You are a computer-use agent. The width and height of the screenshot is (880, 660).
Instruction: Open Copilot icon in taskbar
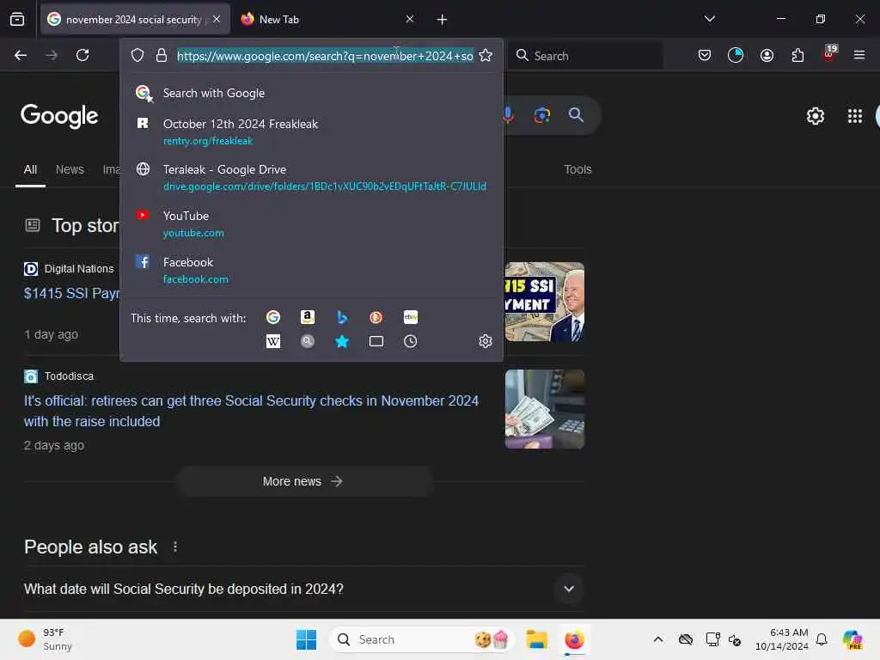(852, 639)
